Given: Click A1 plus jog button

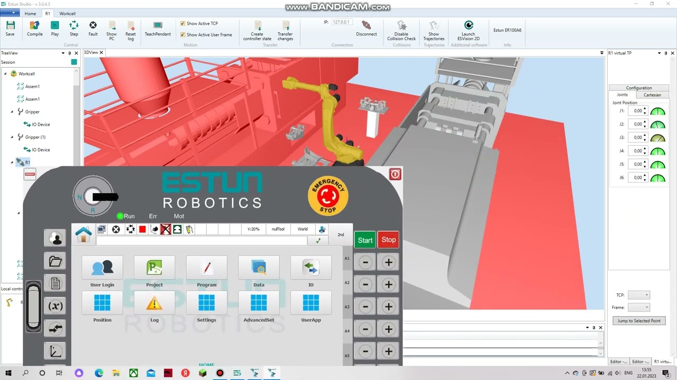Looking at the screenshot, I should pos(389,262).
